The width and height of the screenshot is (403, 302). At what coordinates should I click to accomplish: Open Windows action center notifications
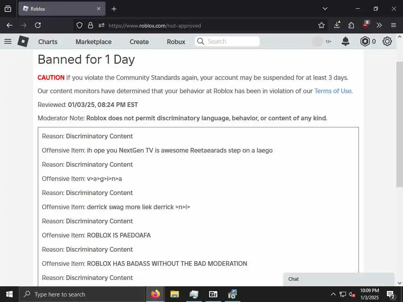click(x=390, y=294)
